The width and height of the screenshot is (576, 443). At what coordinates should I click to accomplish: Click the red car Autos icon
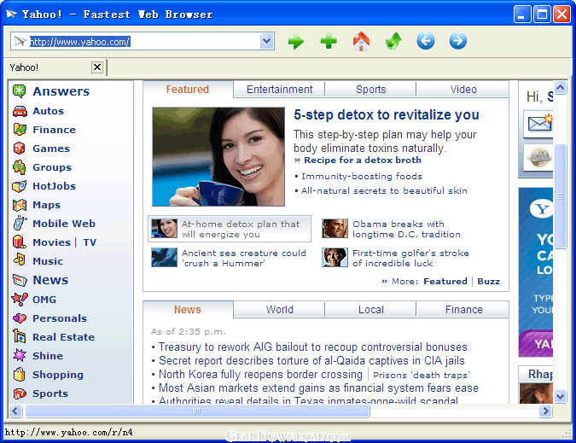coord(20,111)
